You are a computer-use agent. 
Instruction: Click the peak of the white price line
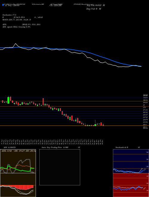click(x=15, y=44)
